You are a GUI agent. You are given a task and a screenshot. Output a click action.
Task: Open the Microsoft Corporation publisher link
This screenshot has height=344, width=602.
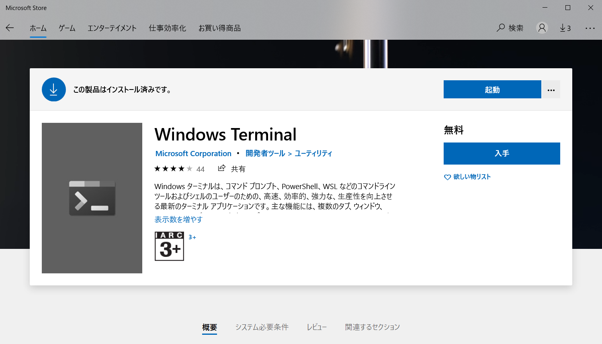click(193, 153)
